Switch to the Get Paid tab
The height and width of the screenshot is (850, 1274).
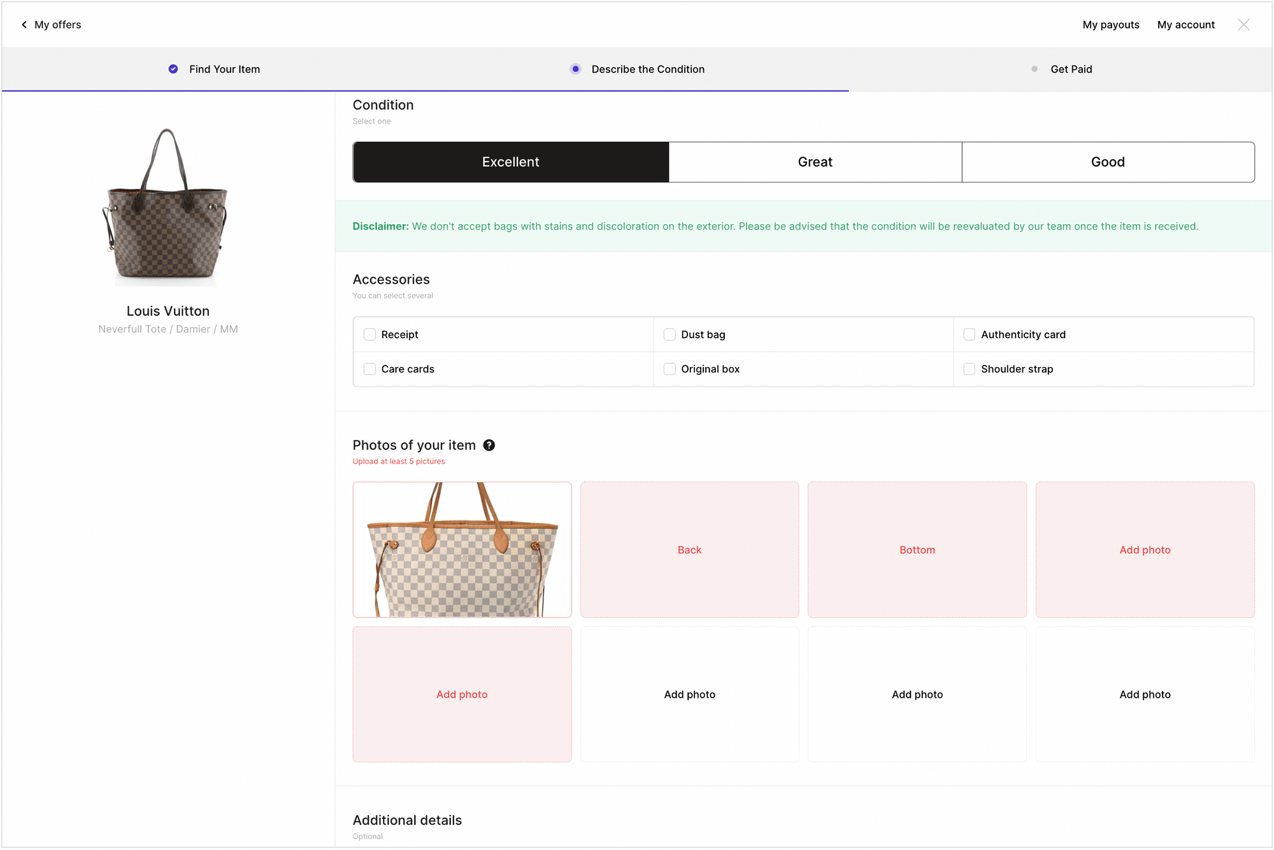[1071, 69]
